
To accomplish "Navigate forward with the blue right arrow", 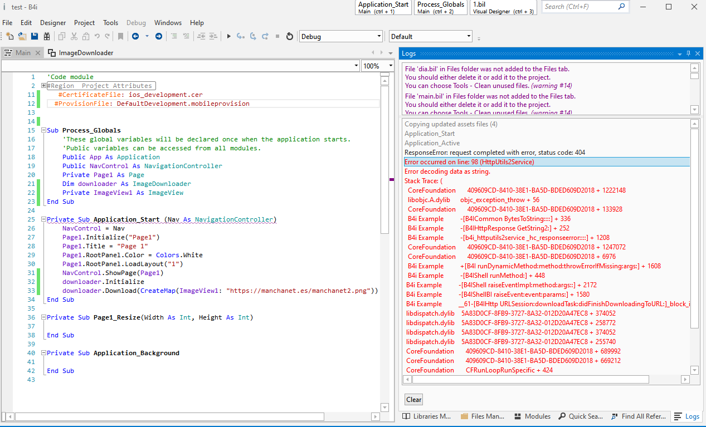I will [x=159, y=37].
